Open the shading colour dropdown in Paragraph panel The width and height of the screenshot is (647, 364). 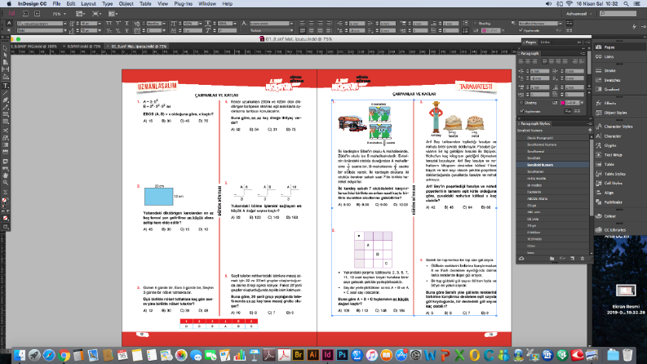pos(582,103)
